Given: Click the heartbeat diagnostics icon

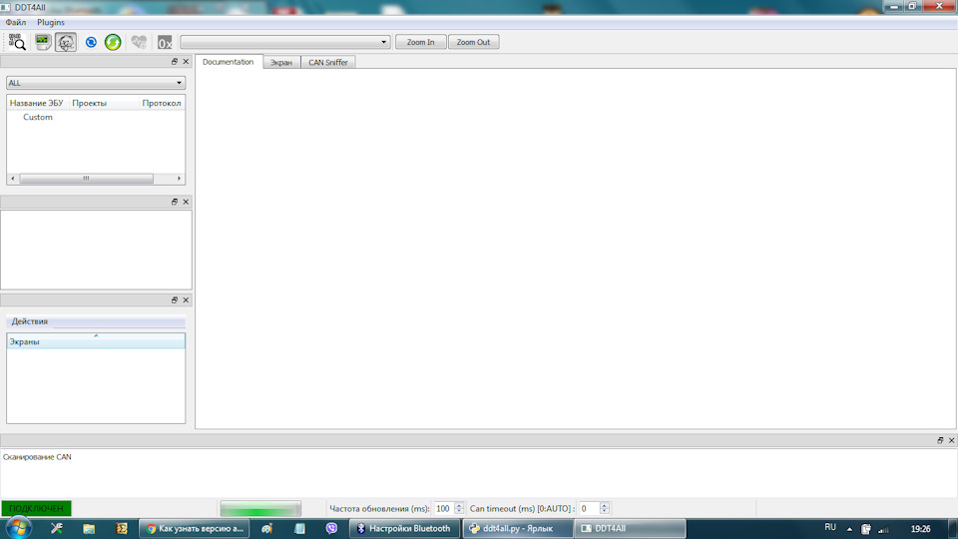Looking at the screenshot, I should 139,42.
